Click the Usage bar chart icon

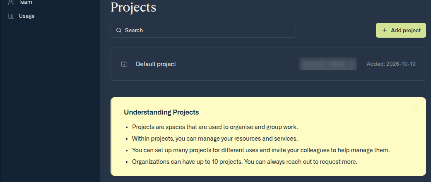(11, 16)
